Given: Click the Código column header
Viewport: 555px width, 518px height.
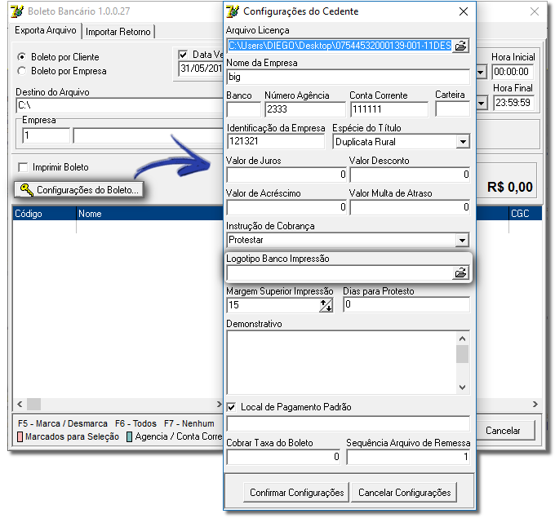Looking at the screenshot, I should pyautogui.click(x=44, y=214).
